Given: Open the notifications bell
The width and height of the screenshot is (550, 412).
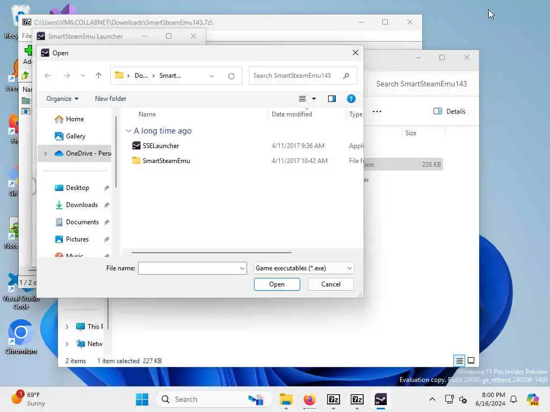Looking at the screenshot, I should click(x=513, y=399).
